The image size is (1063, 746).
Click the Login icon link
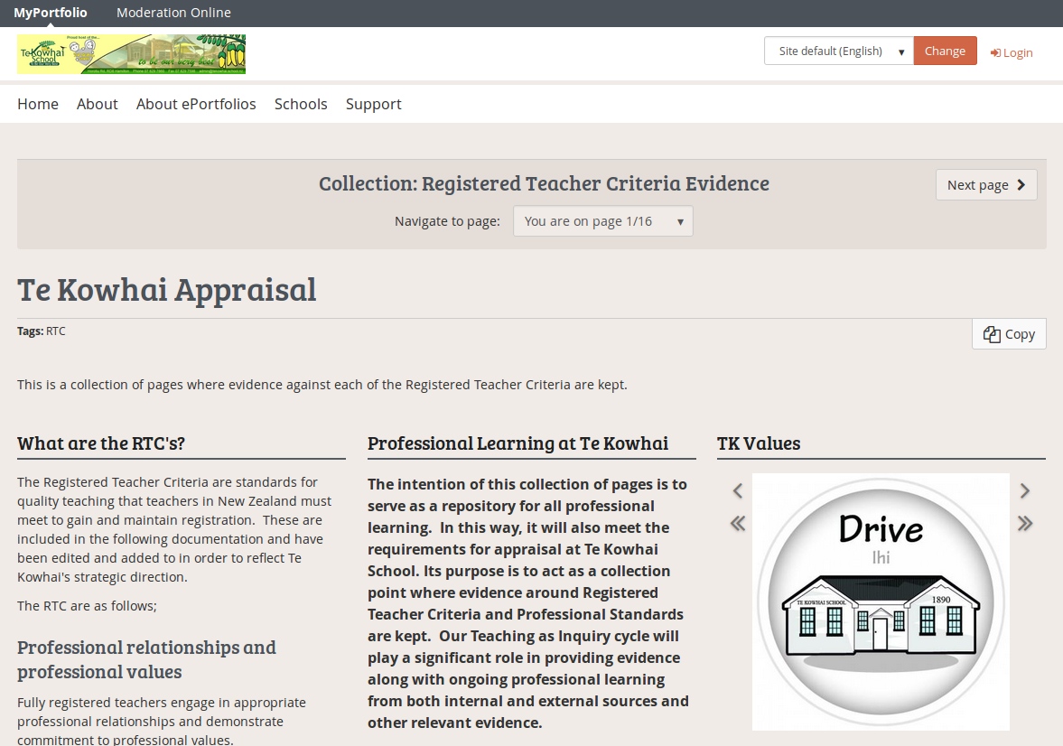click(x=1012, y=53)
